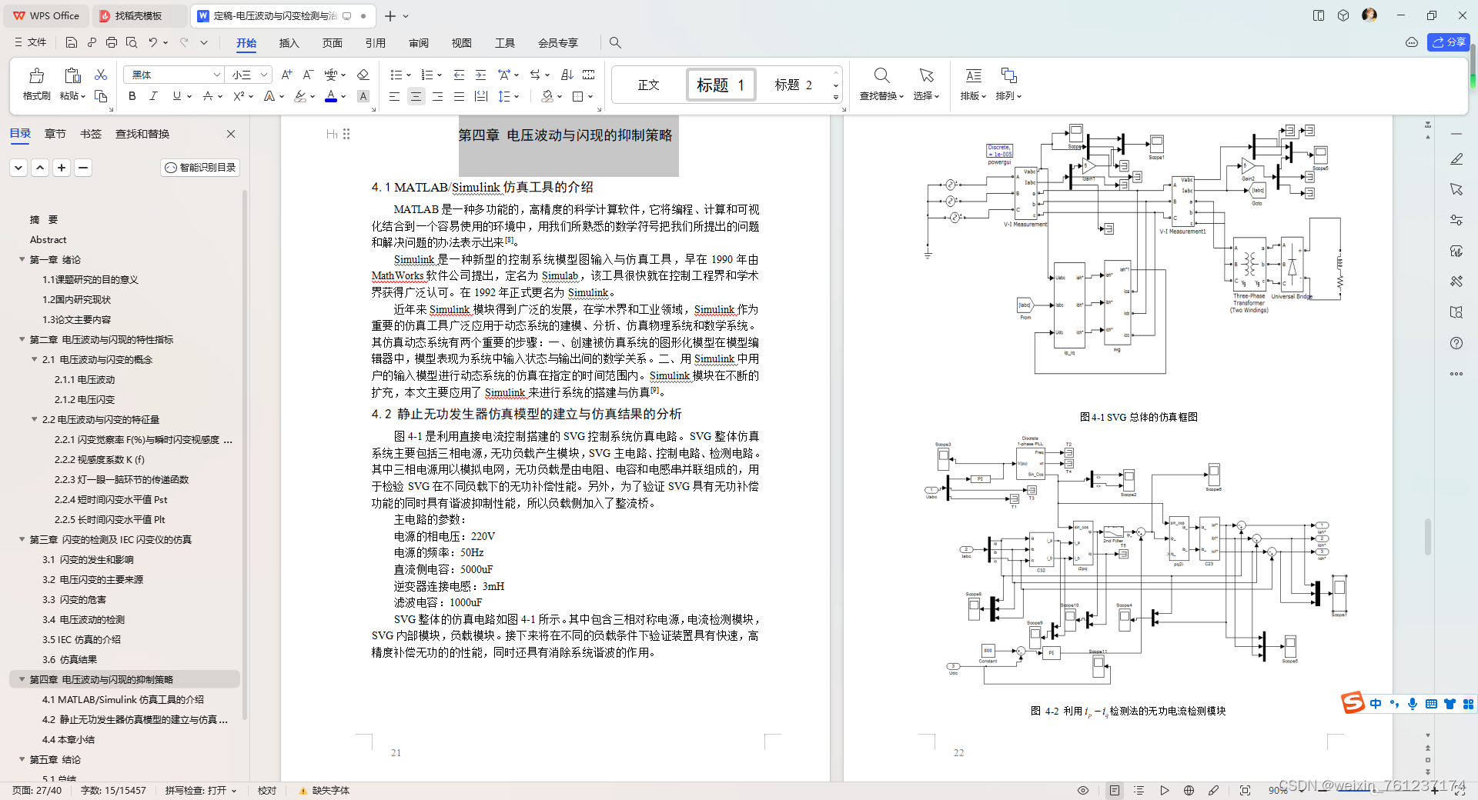Open the Paste (粘贴) dropdown
Viewport: 1478px width, 800px height.
click(x=72, y=96)
